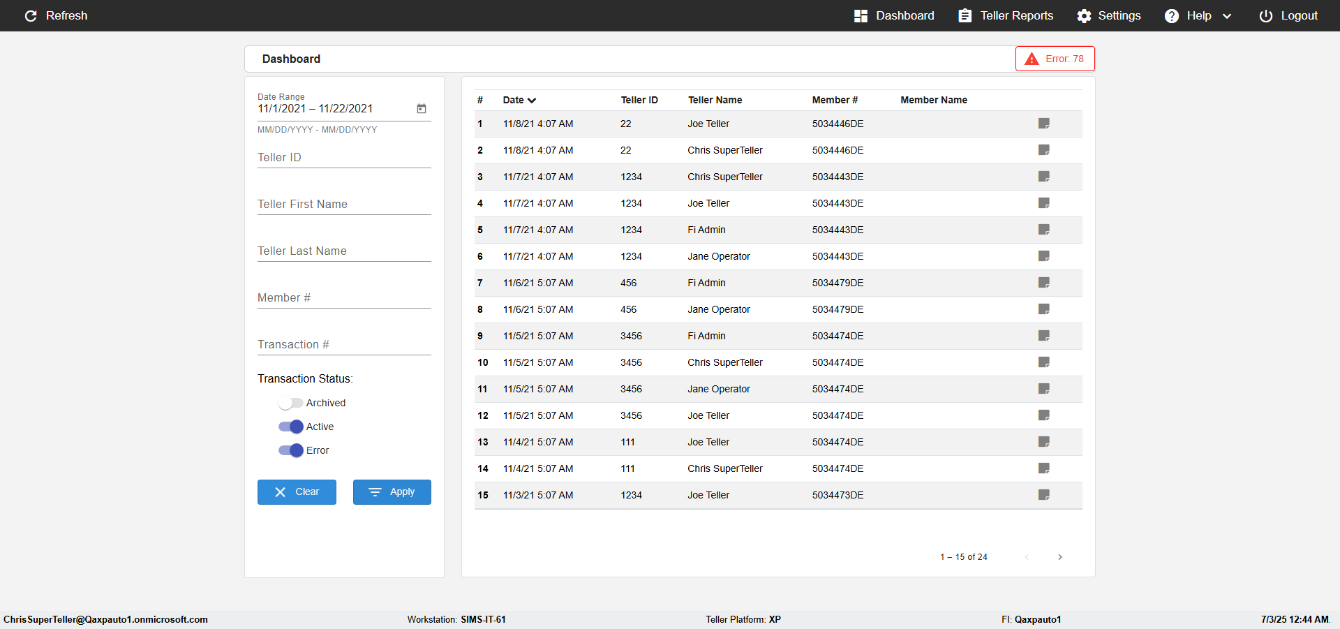This screenshot has height=629, width=1340.
Task: Focus the Member # filter field
Action: tap(344, 297)
